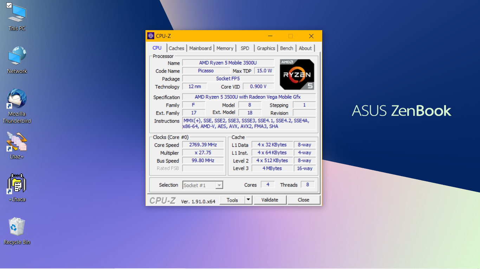480x269 pixels.
Task: Click the empty Revision field
Action: coord(304,113)
